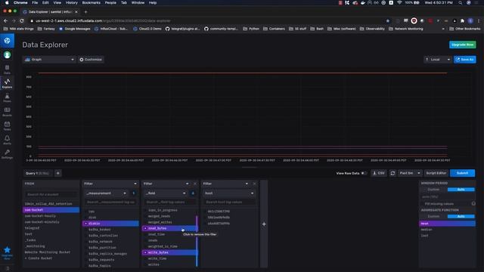The height and width of the screenshot is (272, 484).
Task: Set Aggregate Function to Custom
Action: click(x=433, y=217)
